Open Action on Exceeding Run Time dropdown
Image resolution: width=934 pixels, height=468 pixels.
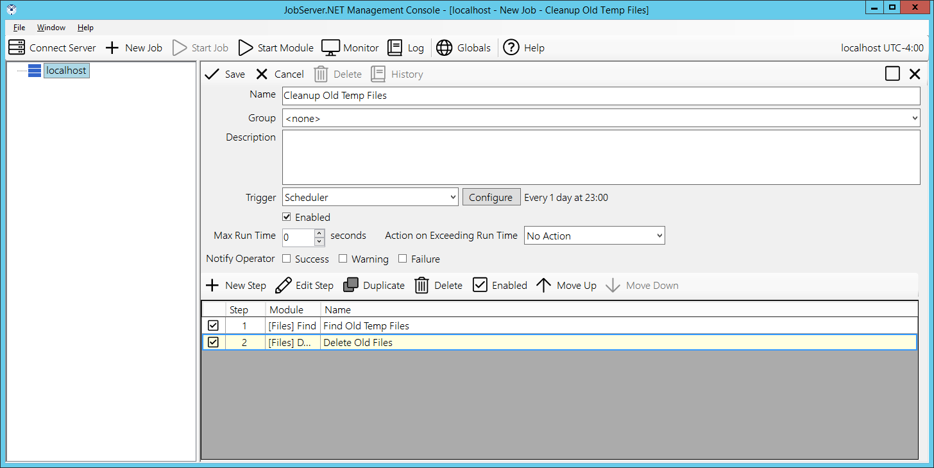point(659,236)
